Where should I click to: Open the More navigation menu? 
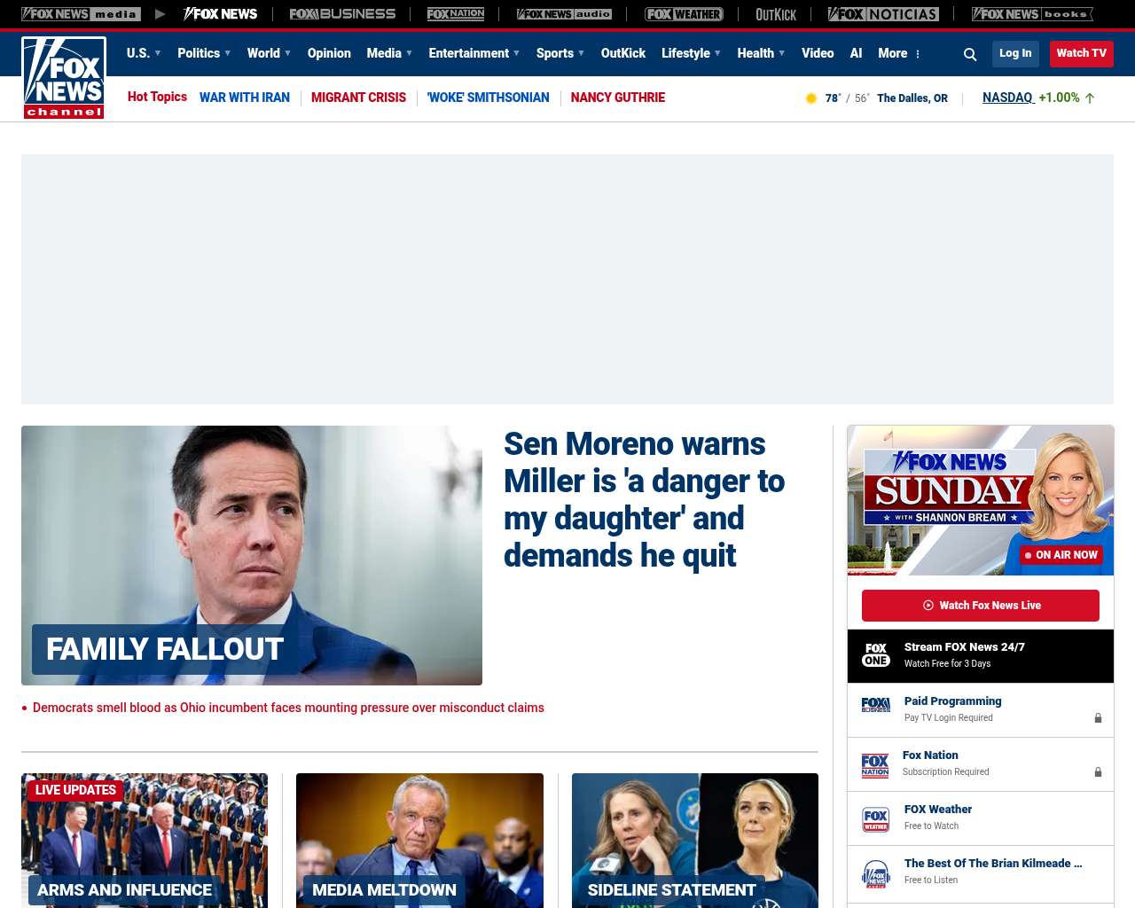point(893,53)
